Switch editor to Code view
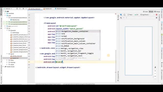Image resolution: width=163 pixels, height=92 pixels. click(x=145, y=12)
